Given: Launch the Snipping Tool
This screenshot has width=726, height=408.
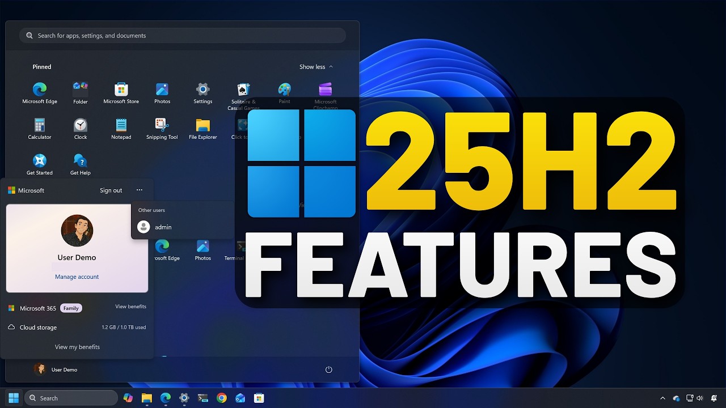Looking at the screenshot, I should (162, 129).
